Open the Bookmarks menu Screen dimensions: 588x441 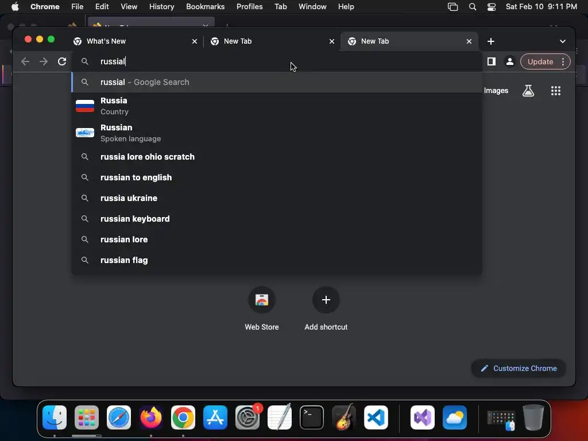[205, 7]
